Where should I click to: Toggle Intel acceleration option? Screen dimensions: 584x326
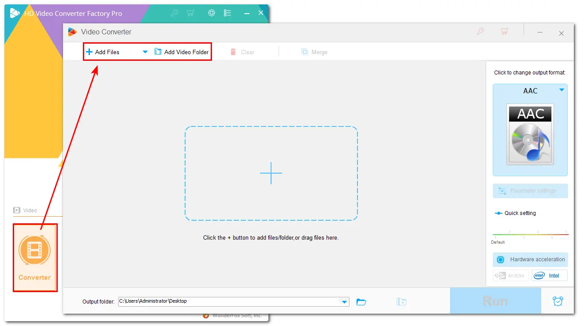(550, 276)
